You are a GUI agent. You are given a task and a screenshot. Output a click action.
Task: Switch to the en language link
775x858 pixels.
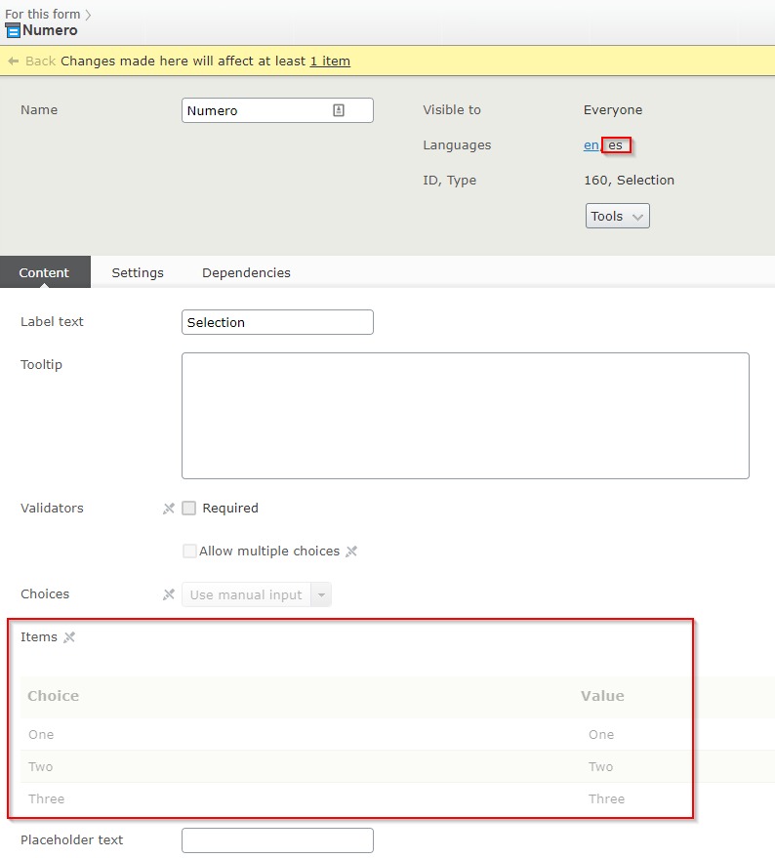[591, 145]
